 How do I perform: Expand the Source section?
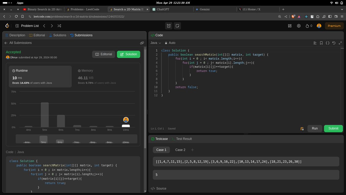(159, 188)
